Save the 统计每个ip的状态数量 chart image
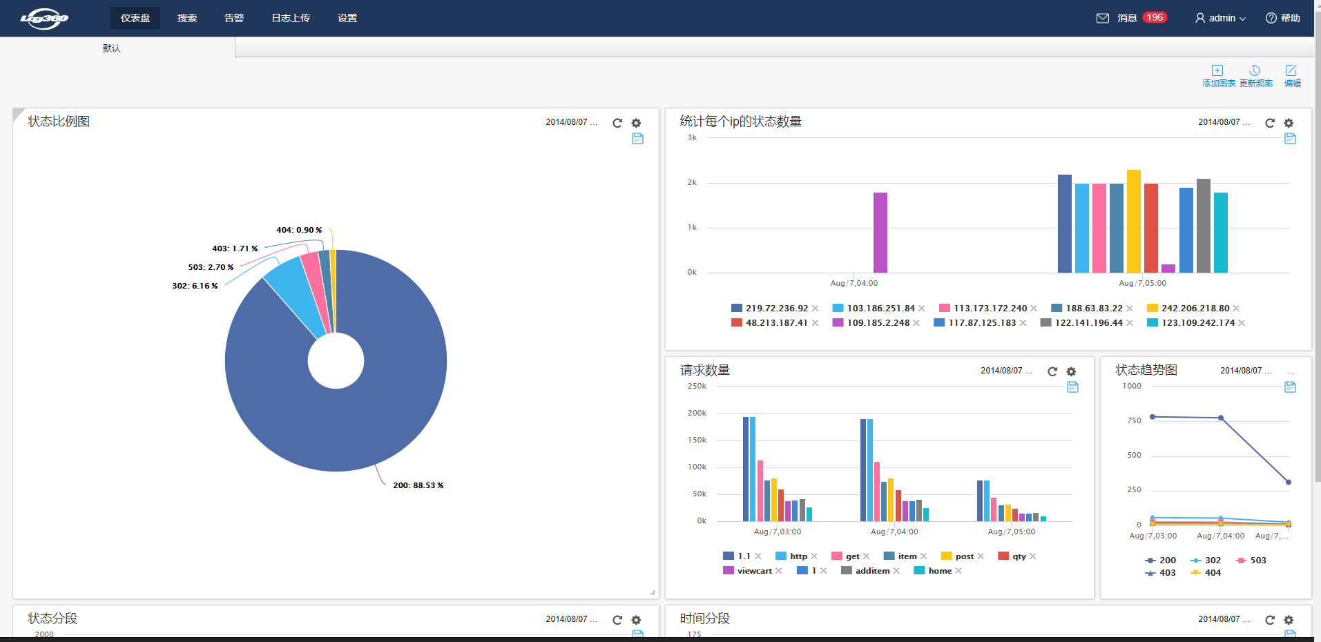Viewport: 1321px width, 642px height. (1290, 139)
